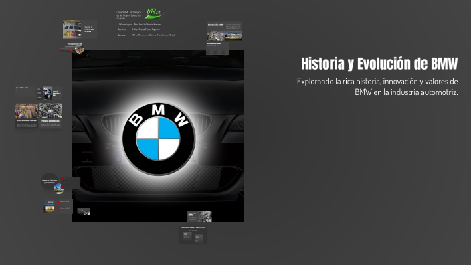Click the 'Universidad Tecnológica' name text beside the logo
This screenshot has height=265, width=471.
tap(128, 15)
